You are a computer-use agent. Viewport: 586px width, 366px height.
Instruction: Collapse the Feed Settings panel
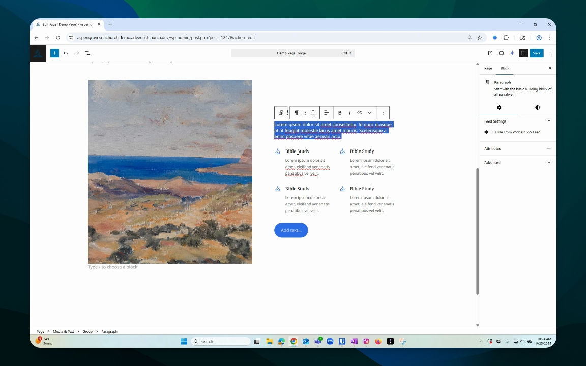549,121
